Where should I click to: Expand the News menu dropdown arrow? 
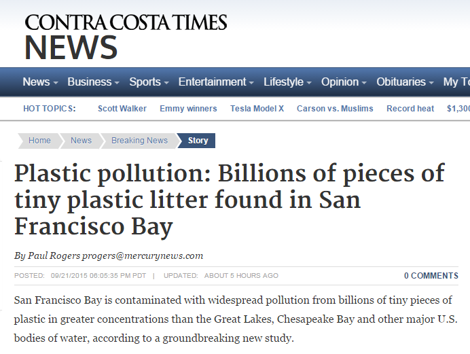pos(56,82)
